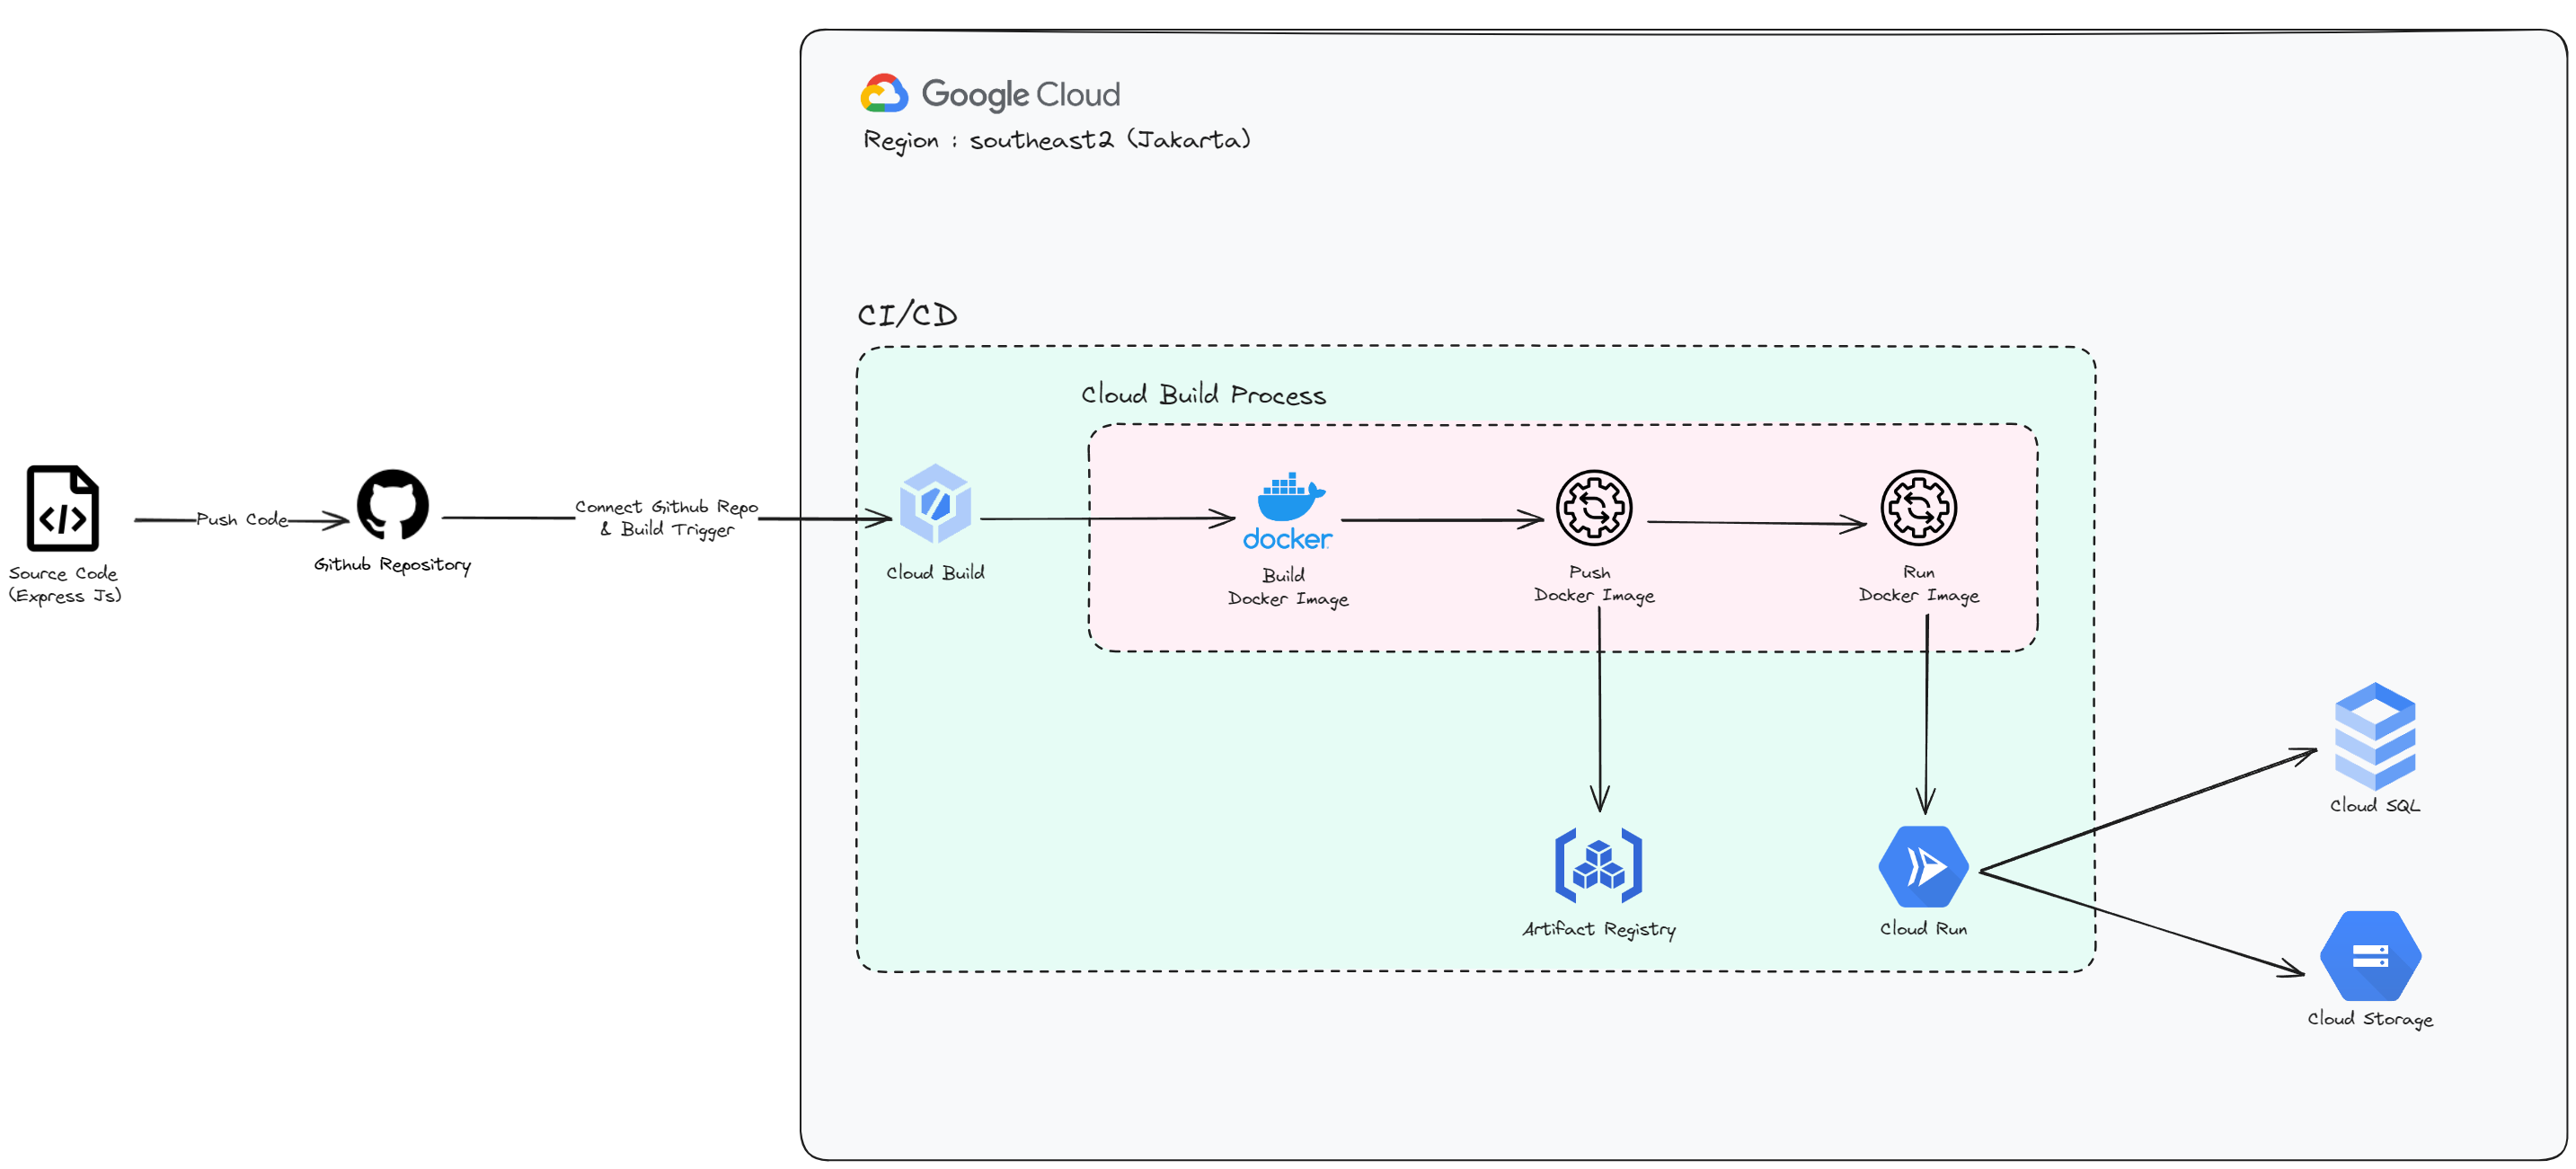Click the Push Docker Image gear icon
Viewport: 2576px width, 1169px height.
[1593, 508]
